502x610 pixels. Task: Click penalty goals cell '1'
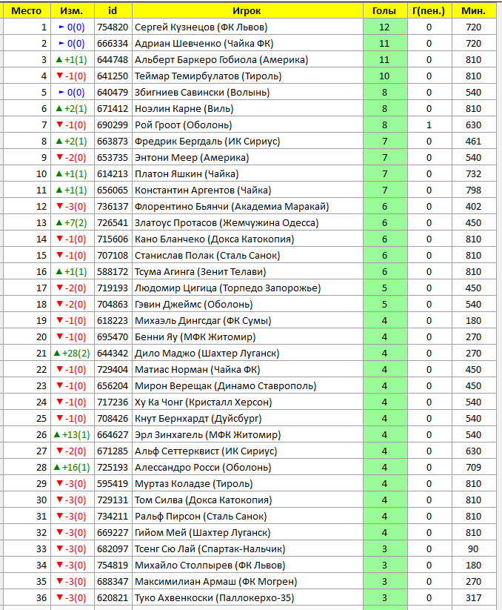pos(429,125)
